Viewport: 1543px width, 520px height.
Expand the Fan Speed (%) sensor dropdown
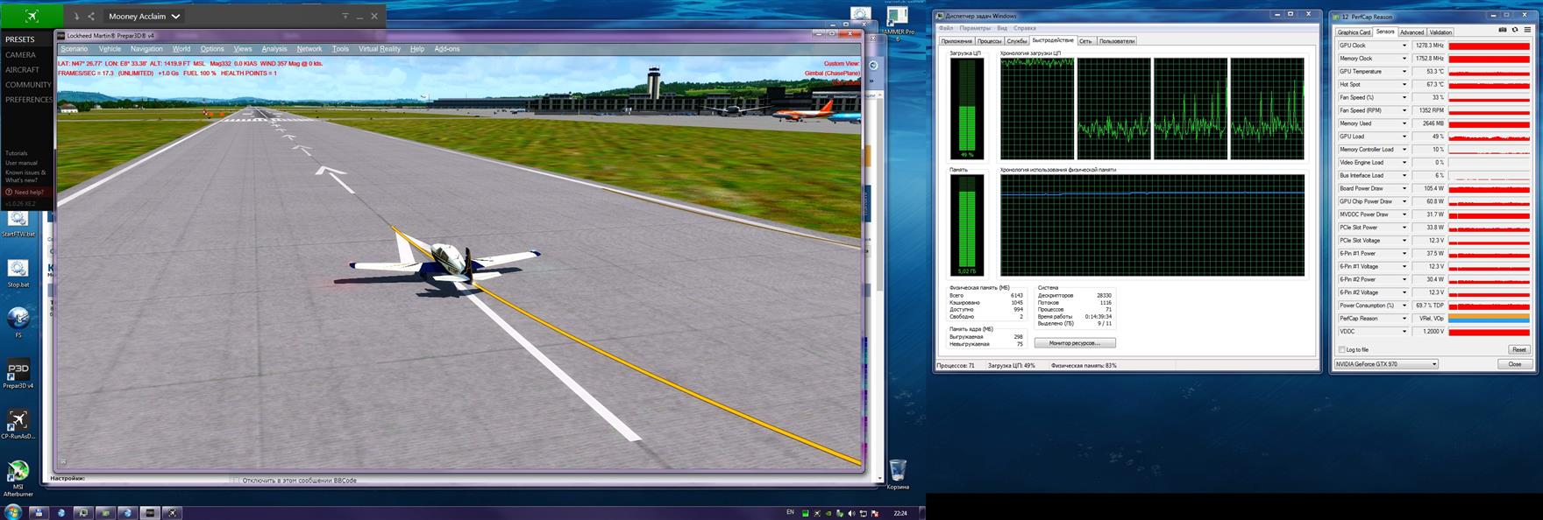coord(1404,97)
